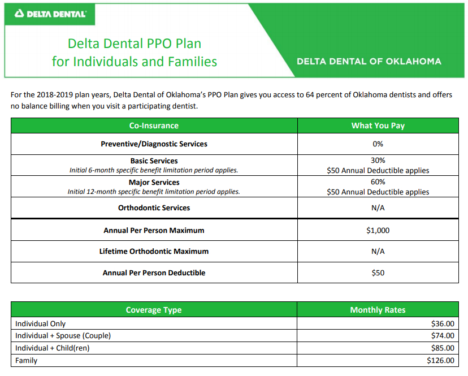Screen dimensions: 468x376
Task: Click the Co-Insurance column header
Action: coord(153,126)
